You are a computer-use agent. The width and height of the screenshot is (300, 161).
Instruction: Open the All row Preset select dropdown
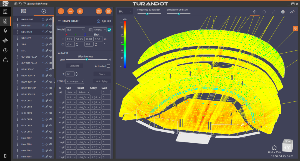click(x=83, y=92)
